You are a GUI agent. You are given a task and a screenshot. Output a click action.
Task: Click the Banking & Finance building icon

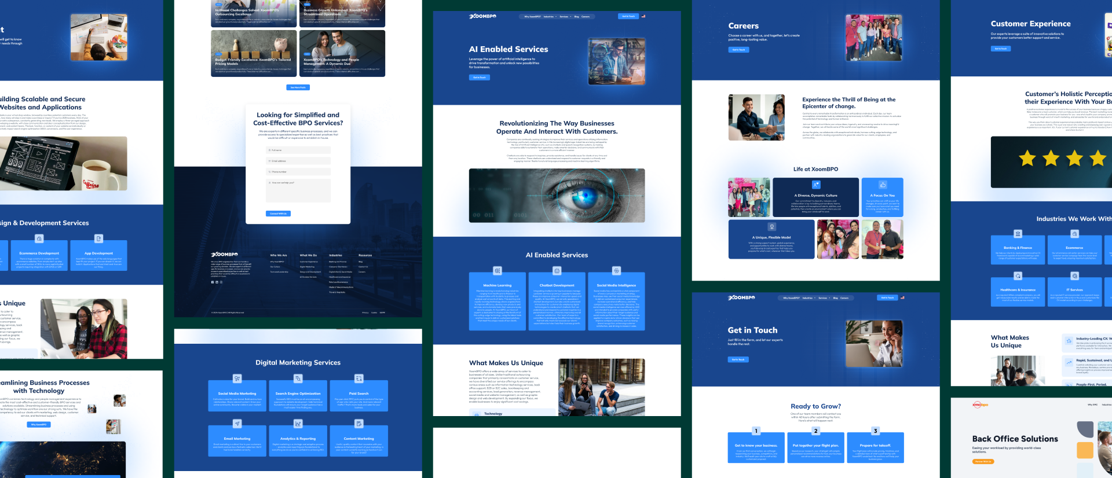point(1018,234)
